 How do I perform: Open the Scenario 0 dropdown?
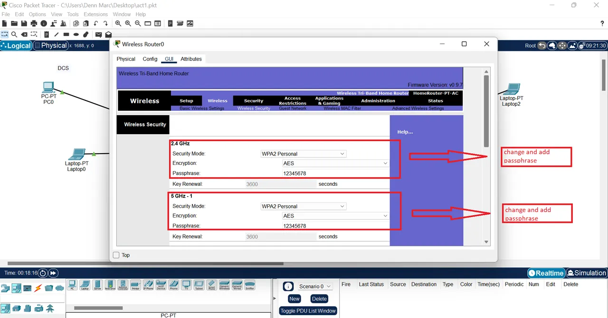pyautogui.click(x=315, y=286)
